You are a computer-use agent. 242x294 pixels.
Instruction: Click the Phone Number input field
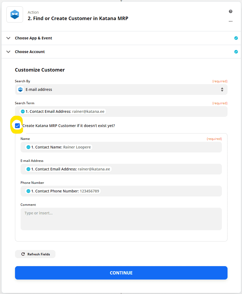[x=121, y=191]
